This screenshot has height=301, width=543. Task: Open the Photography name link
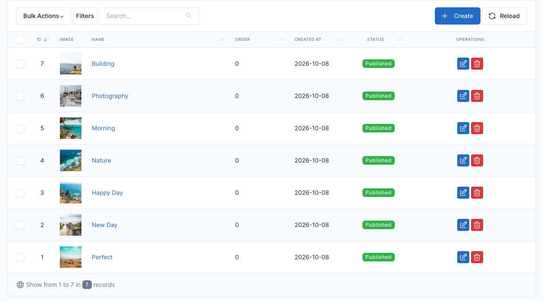click(x=110, y=96)
